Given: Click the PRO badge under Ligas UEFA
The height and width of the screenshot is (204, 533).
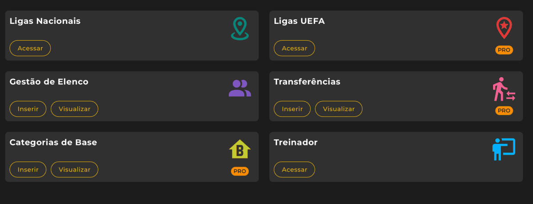Looking at the screenshot, I should [504, 50].
